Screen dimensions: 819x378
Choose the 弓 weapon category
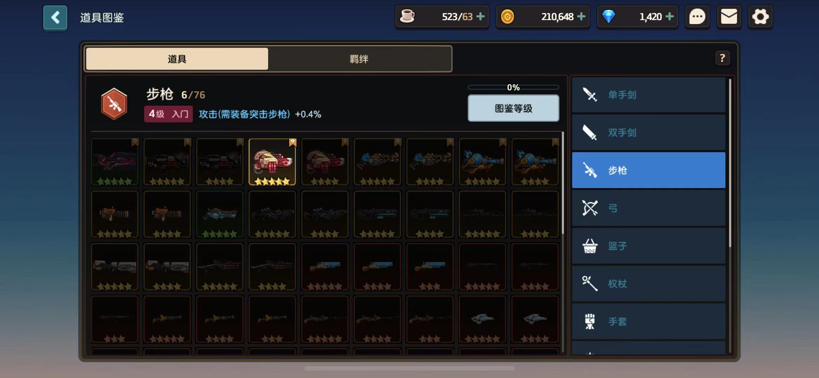[x=648, y=208]
